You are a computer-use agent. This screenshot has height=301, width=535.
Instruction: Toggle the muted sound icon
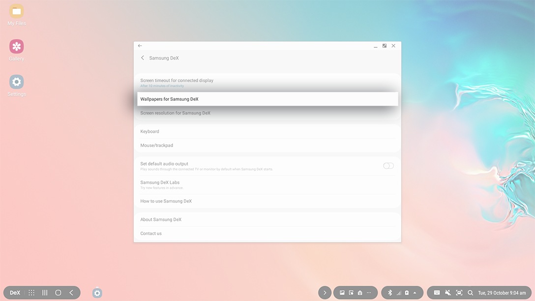(448, 293)
